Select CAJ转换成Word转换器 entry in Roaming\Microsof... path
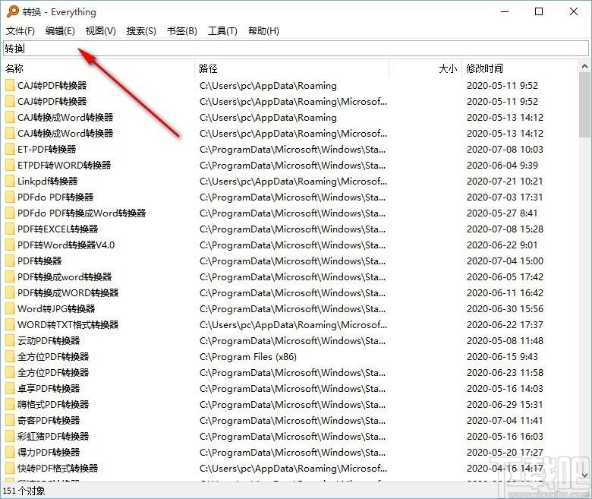Screen dimensions: 592x499 [x=65, y=134]
